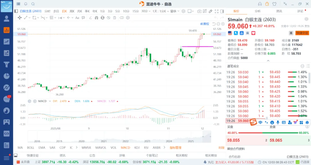Open 指标管理 indicator management link

pos(175,148)
